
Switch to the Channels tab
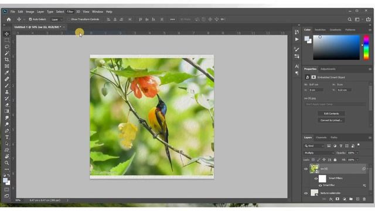321,138
